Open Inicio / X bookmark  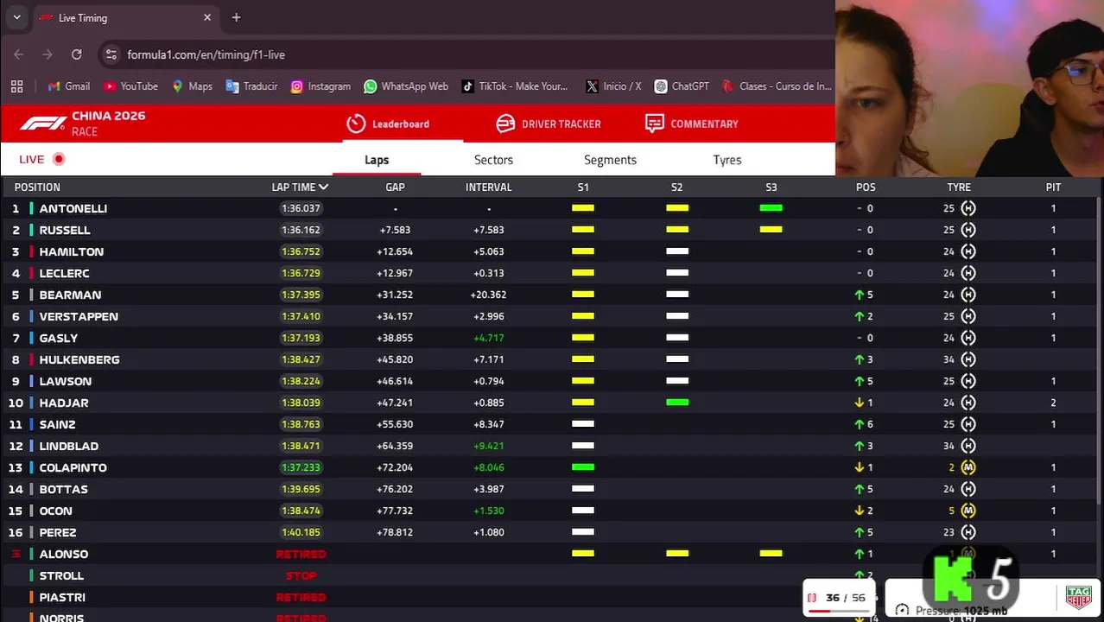tap(613, 86)
